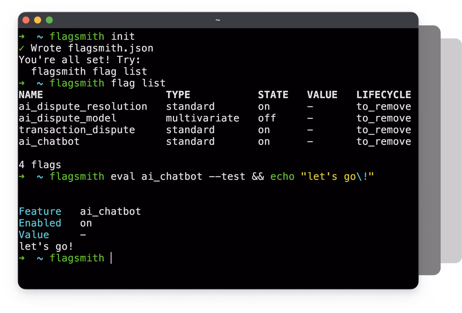This screenshot has height=313, width=462.
Task: Click the last prompt after 'flagsmith' cursor
Action: point(111,258)
